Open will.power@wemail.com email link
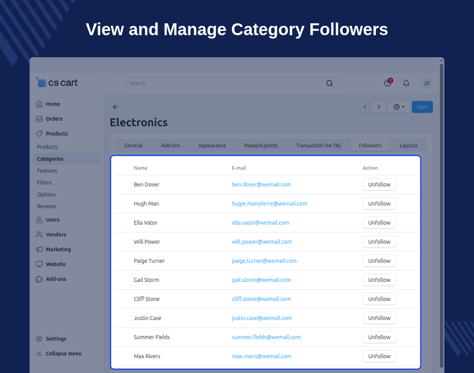This screenshot has width=474, height=373. point(262,242)
